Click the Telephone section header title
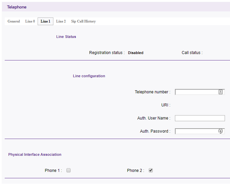 click(x=17, y=7)
